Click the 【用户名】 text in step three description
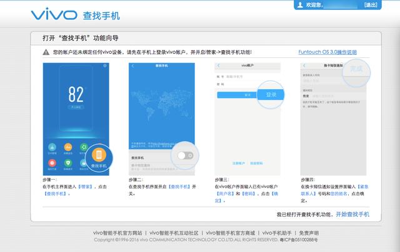This screenshot has height=252, width=400. click(225, 194)
